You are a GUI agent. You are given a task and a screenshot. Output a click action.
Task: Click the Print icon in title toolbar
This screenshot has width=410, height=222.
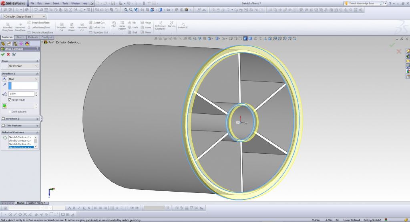(x=121, y=3)
